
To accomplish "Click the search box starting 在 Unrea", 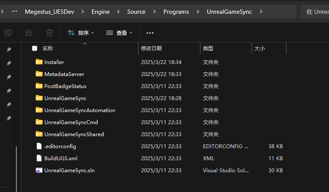I will [x=314, y=12].
